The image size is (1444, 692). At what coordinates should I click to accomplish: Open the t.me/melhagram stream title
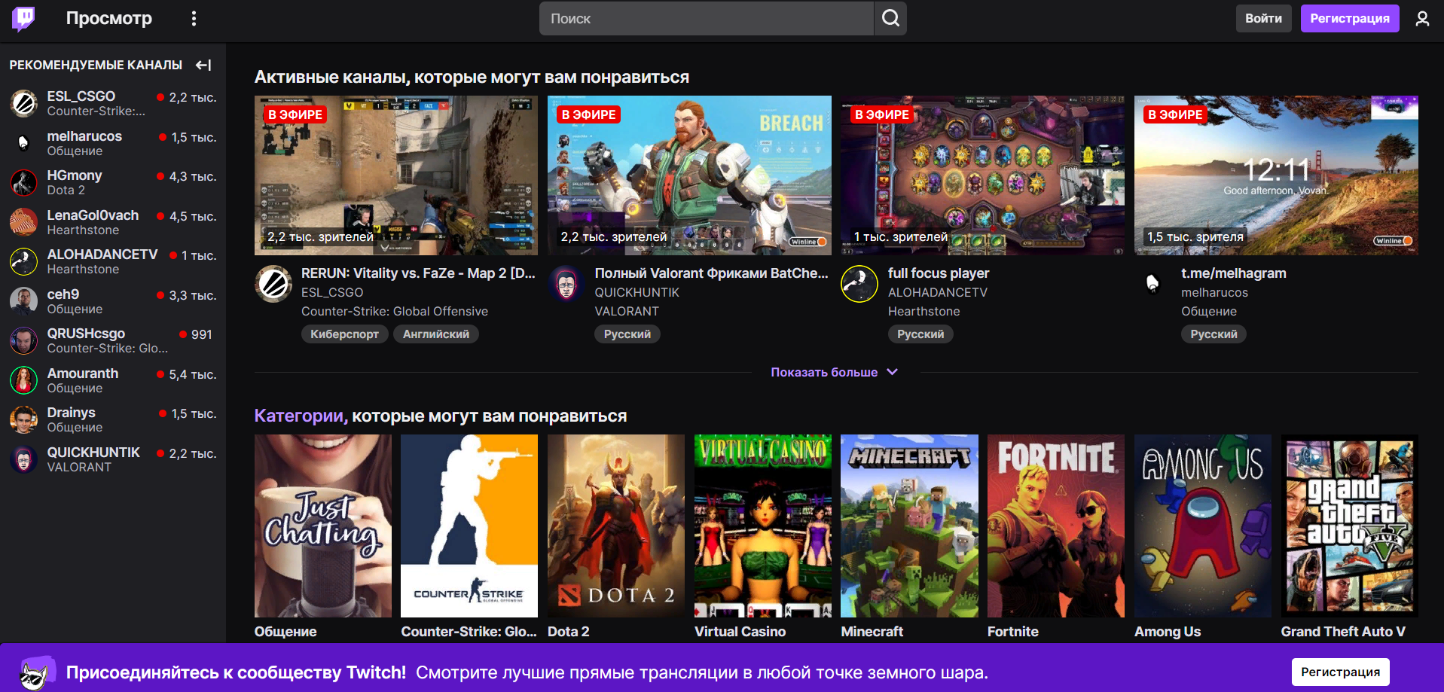point(1234,273)
